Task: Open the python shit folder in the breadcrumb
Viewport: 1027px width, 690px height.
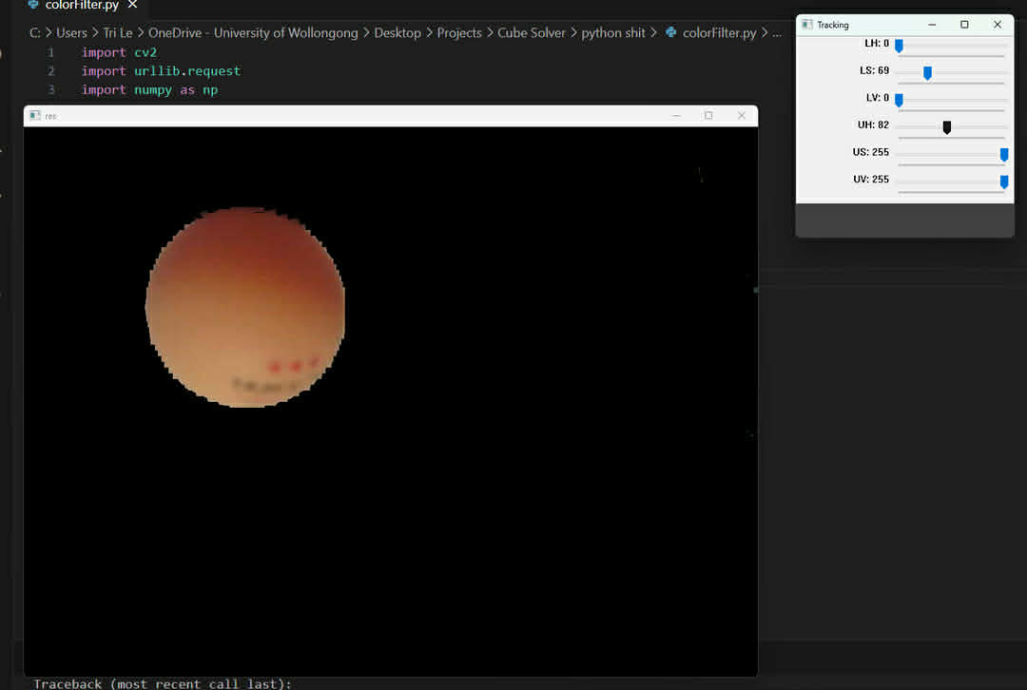Action: [614, 32]
